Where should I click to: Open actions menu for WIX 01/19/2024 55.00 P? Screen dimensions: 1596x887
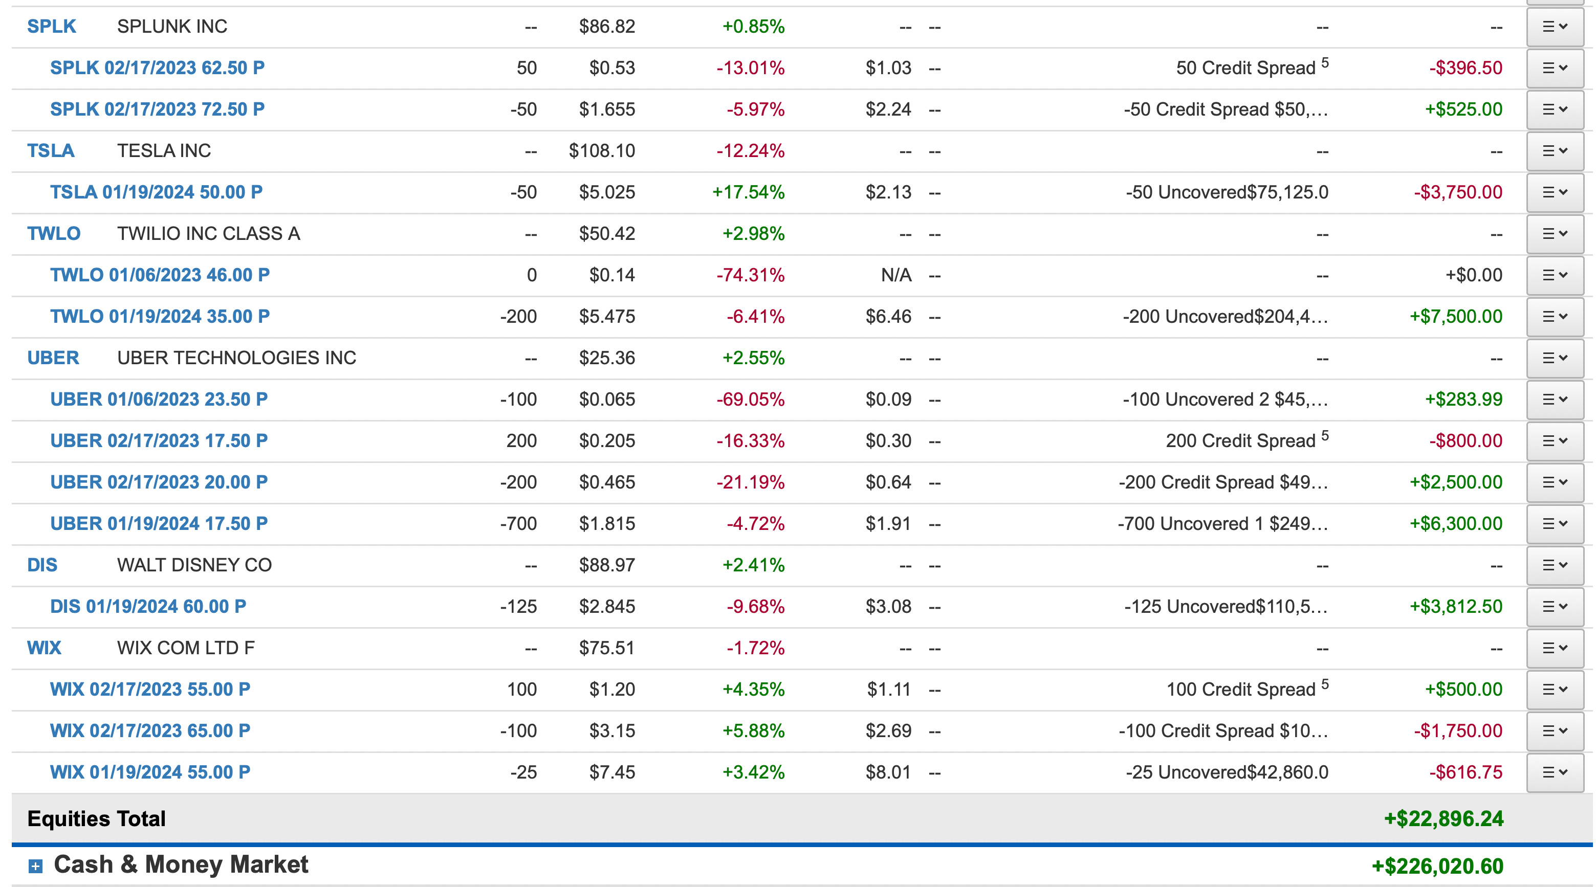pyautogui.click(x=1555, y=772)
